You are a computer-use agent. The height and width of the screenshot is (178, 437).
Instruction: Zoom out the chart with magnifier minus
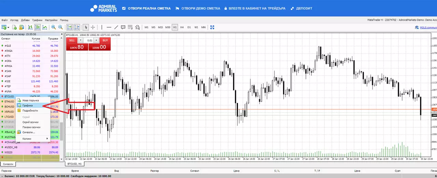point(60,27)
